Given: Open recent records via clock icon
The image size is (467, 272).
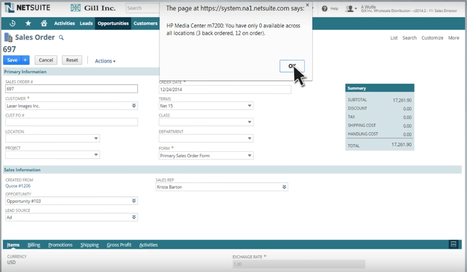Looking at the screenshot, I should click(13, 23).
